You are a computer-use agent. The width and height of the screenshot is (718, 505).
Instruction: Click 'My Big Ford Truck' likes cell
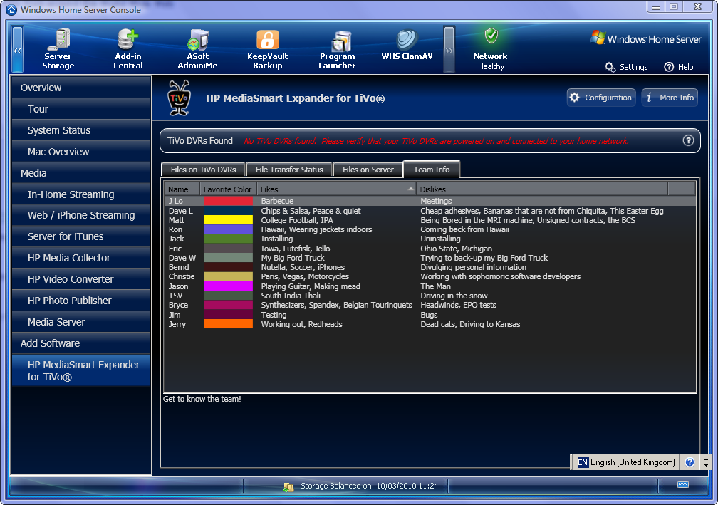(x=293, y=258)
